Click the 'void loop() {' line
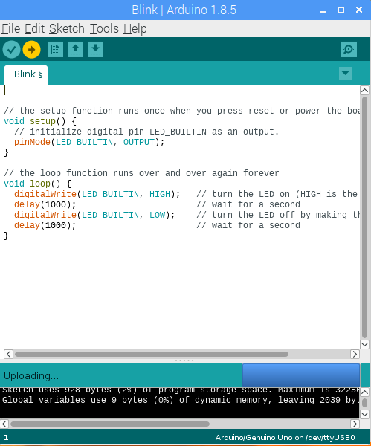Screen dimensions: 371x446 (x=38, y=184)
